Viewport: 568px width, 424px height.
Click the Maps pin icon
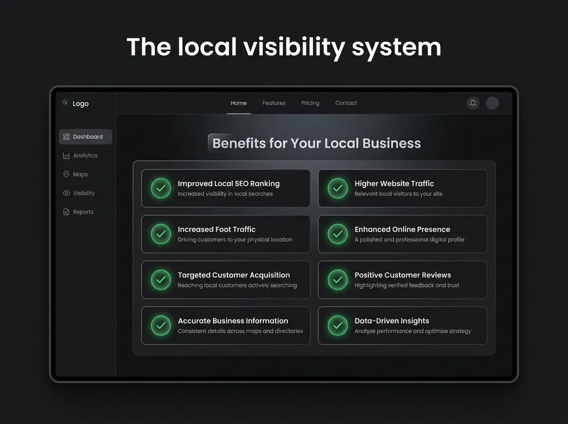[x=66, y=174]
